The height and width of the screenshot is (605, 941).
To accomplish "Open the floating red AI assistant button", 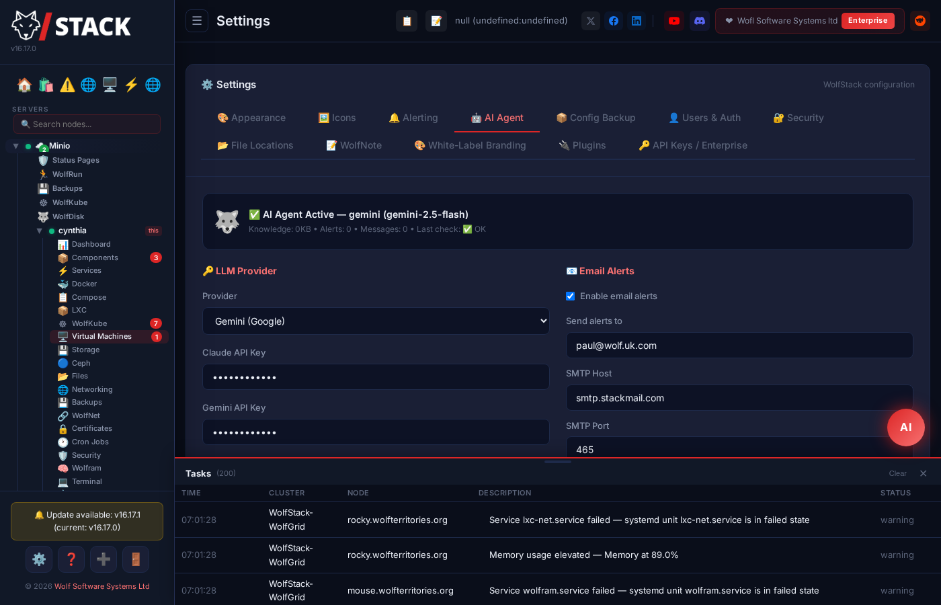I will 906,428.
